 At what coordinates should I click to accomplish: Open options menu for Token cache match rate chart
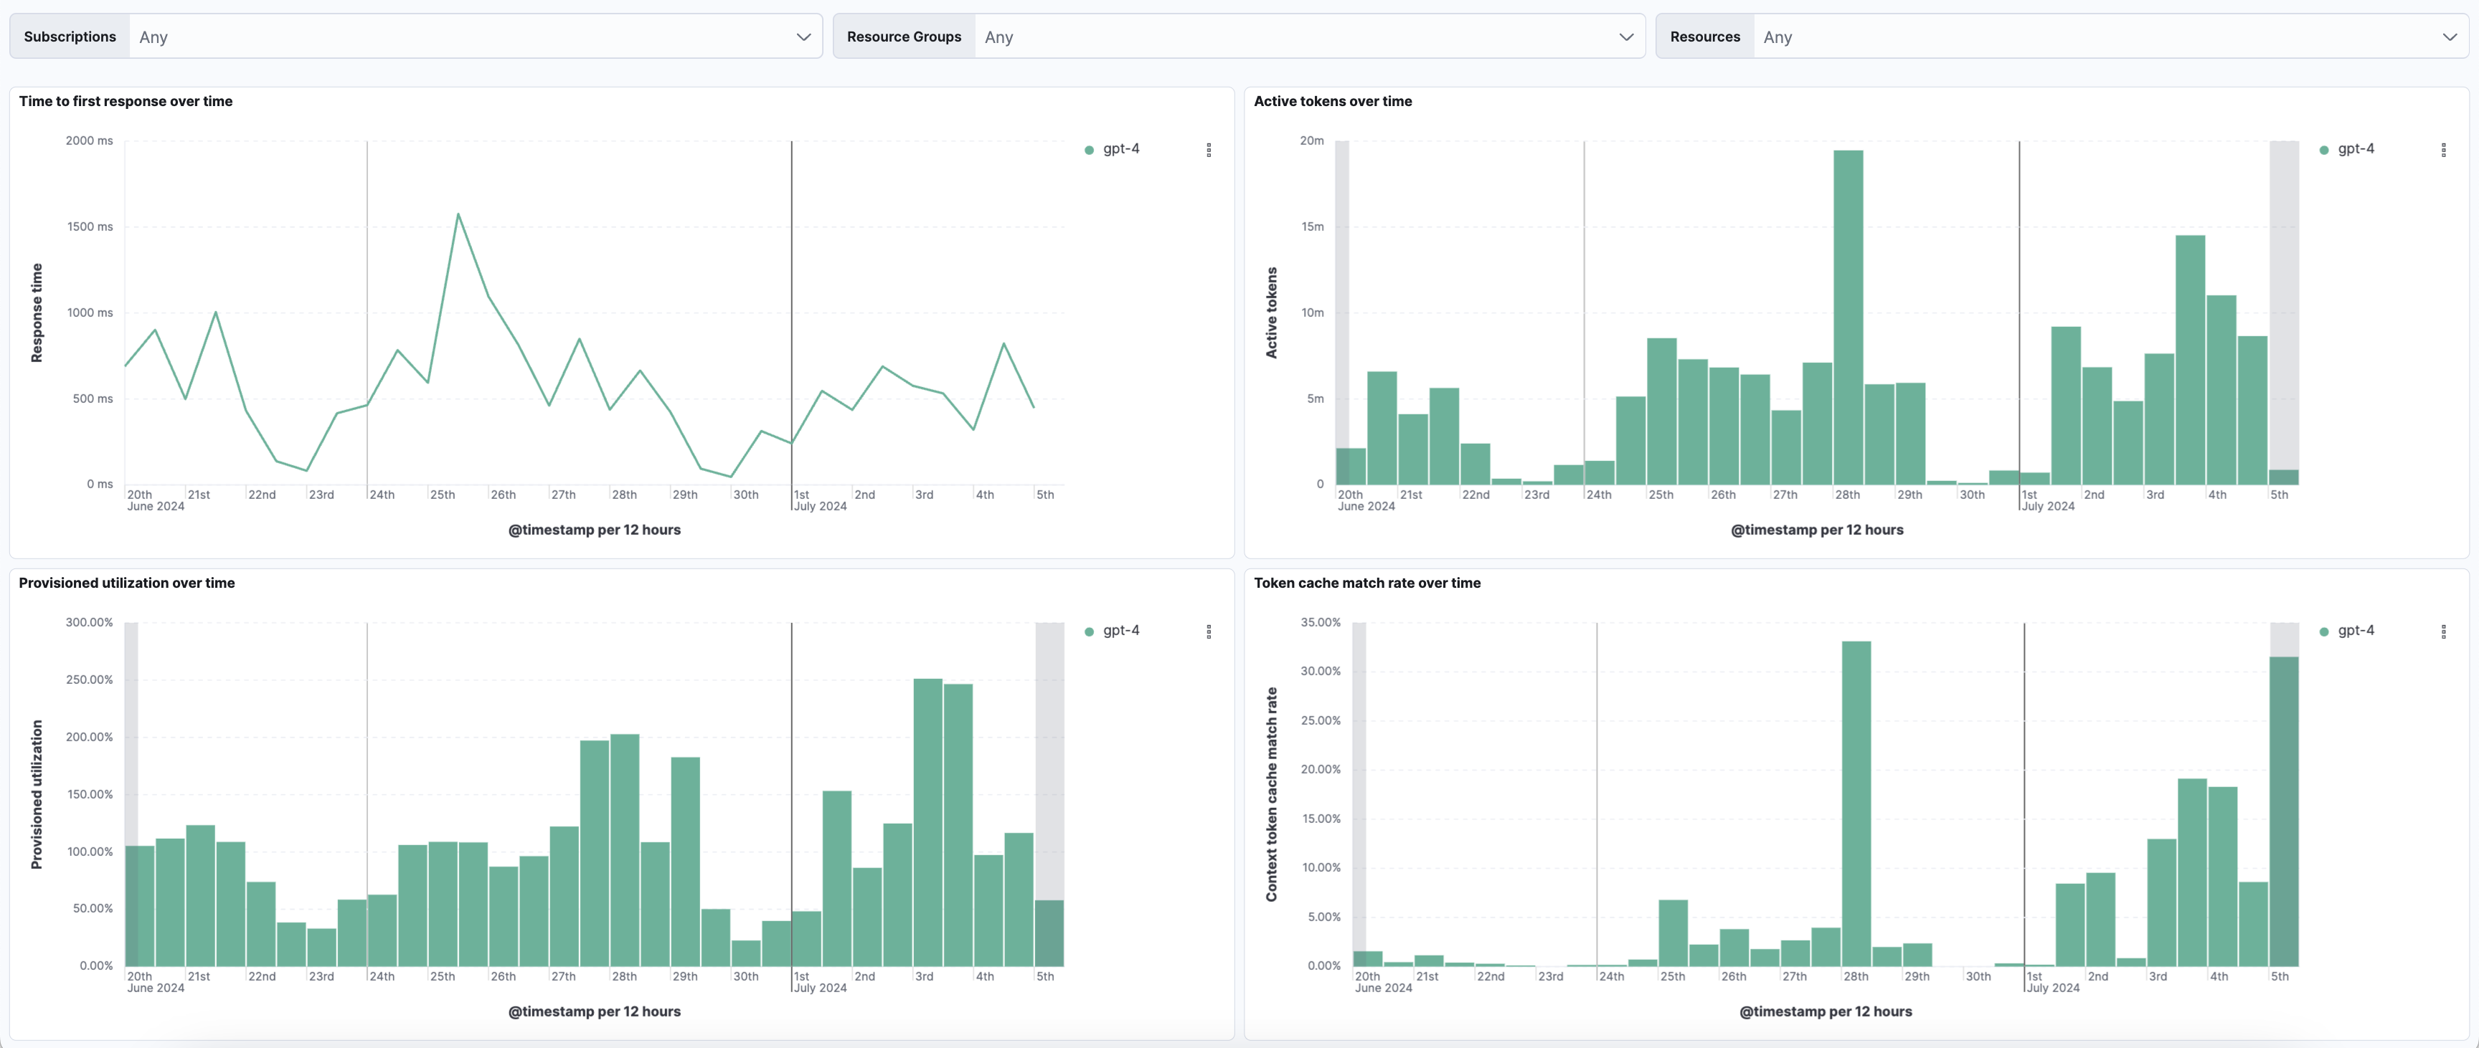pyautogui.click(x=2443, y=632)
